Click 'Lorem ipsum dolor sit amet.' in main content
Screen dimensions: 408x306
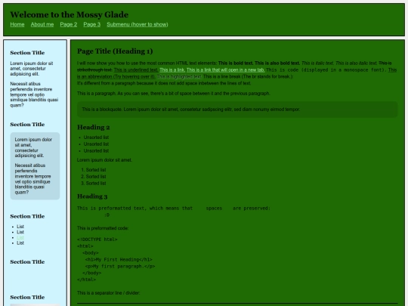coord(104,160)
